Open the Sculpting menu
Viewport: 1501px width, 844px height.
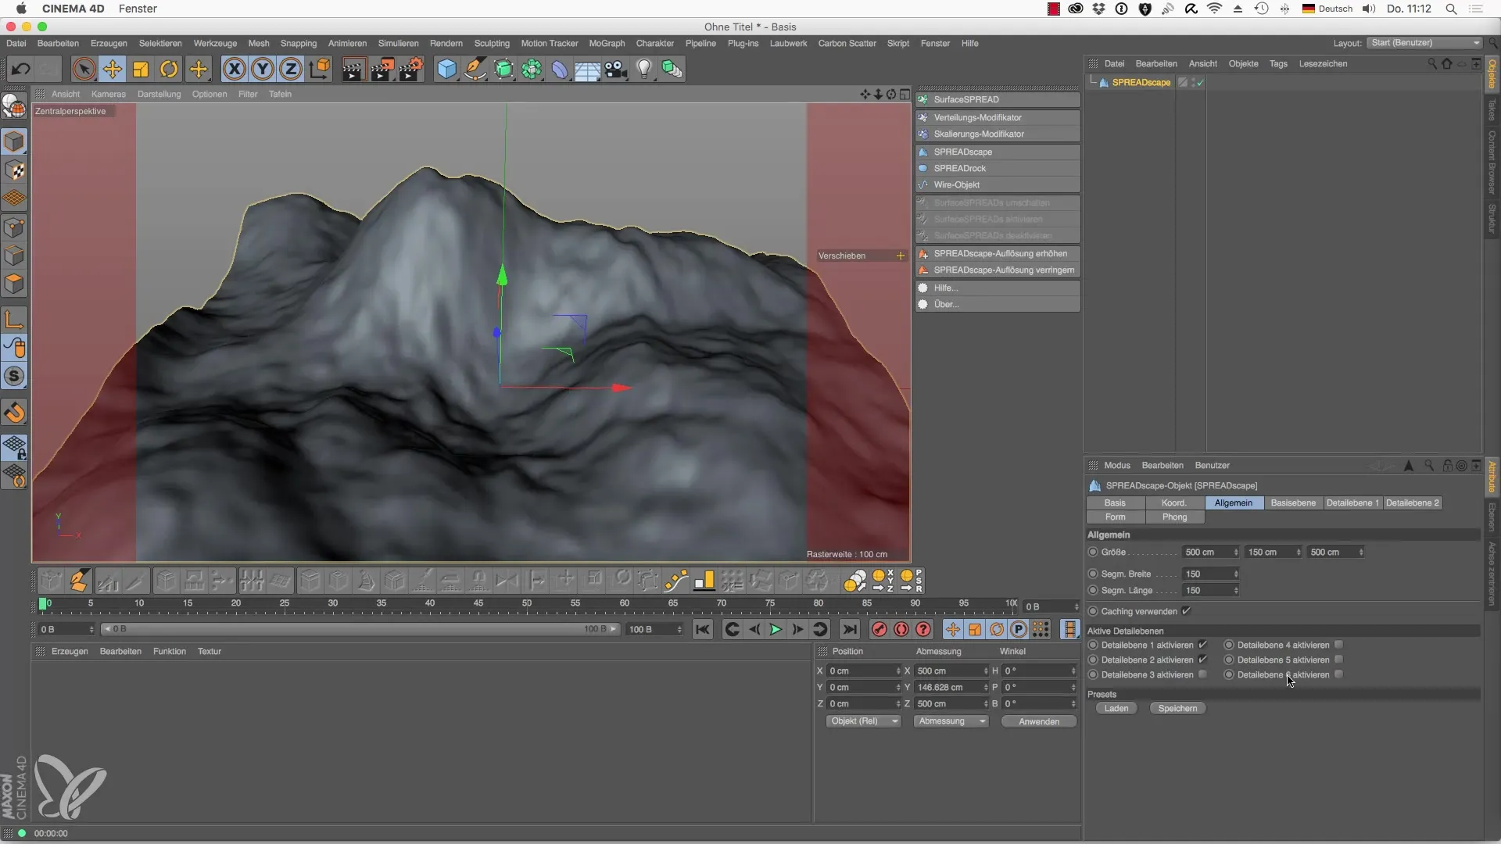[x=492, y=44]
